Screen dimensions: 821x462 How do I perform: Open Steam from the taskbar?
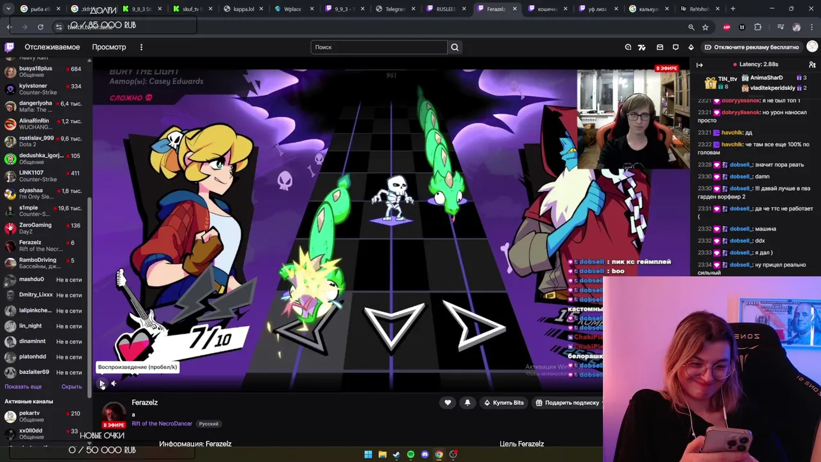tap(396, 454)
